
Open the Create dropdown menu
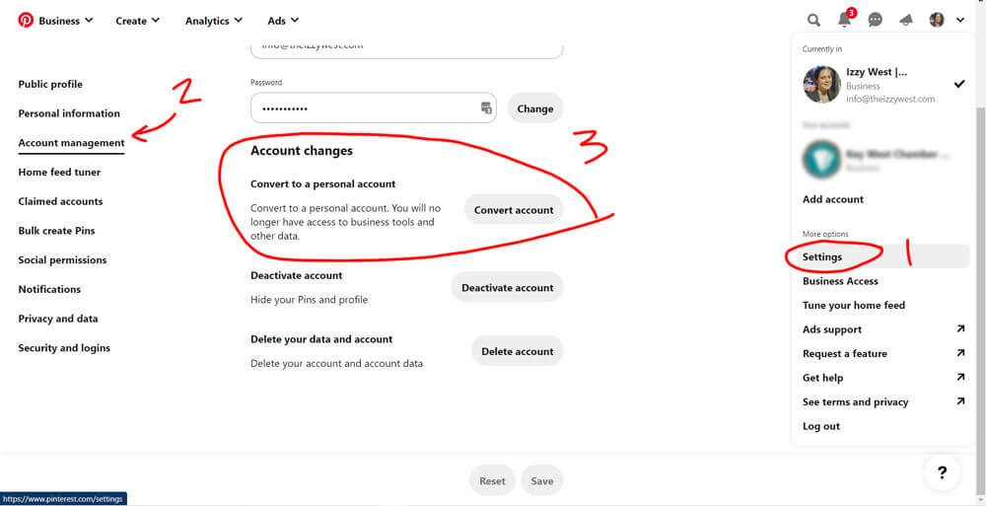pos(138,20)
